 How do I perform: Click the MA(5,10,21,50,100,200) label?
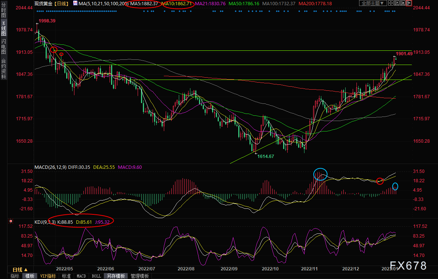pos(104,4)
